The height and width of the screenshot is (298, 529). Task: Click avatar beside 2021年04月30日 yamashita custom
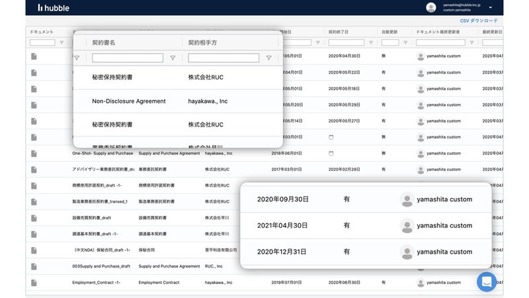click(x=407, y=226)
